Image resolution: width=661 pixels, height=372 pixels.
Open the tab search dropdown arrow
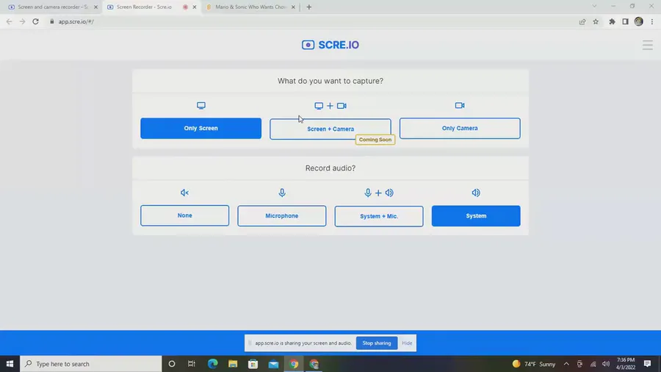[594, 6]
